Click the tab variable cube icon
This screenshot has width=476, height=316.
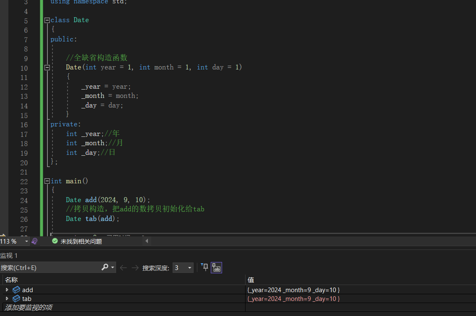pyautogui.click(x=16, y=299)
